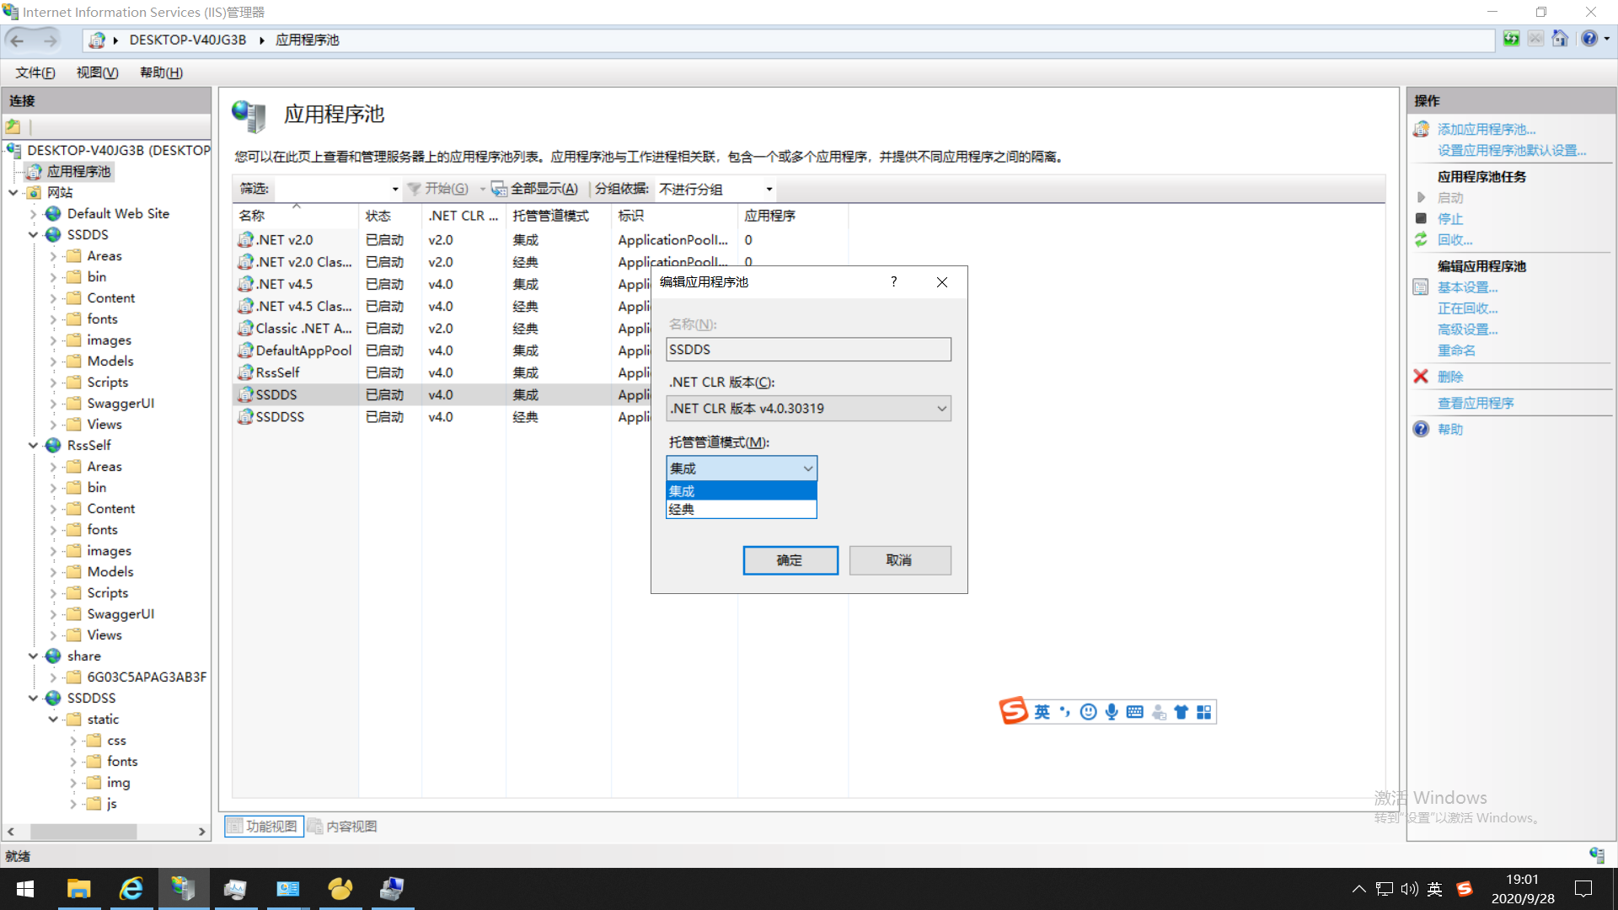This screenshot has width=1618, height=910.
Task: Click the 确定 button in dialog
Action: pos(790,560)
